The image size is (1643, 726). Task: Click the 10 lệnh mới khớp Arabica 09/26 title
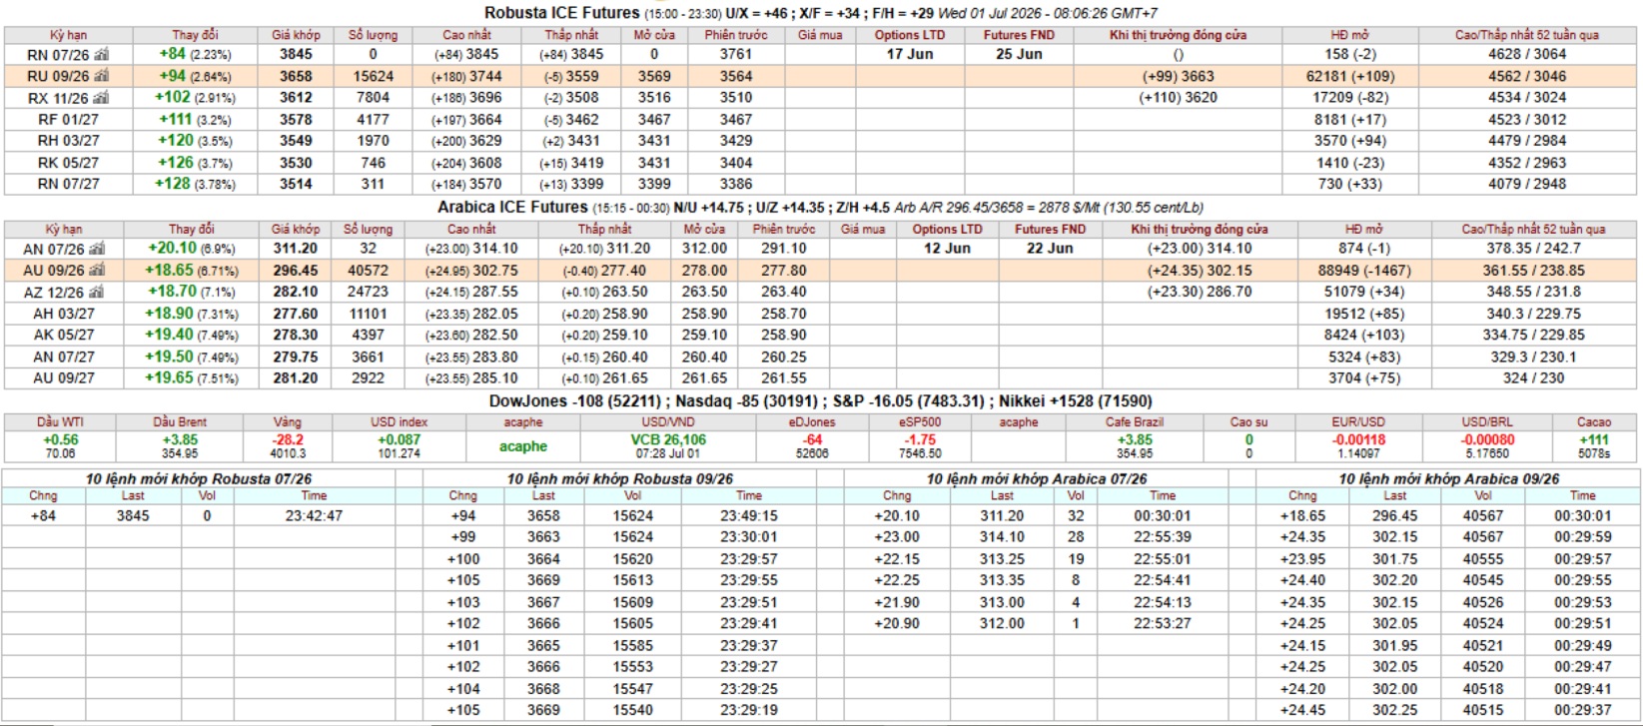point(1448,478)
